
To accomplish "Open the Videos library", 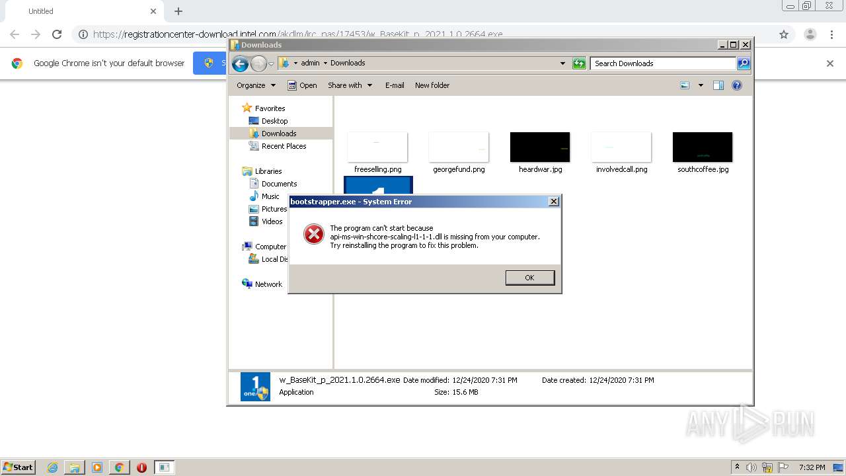I will coord(266,221).
